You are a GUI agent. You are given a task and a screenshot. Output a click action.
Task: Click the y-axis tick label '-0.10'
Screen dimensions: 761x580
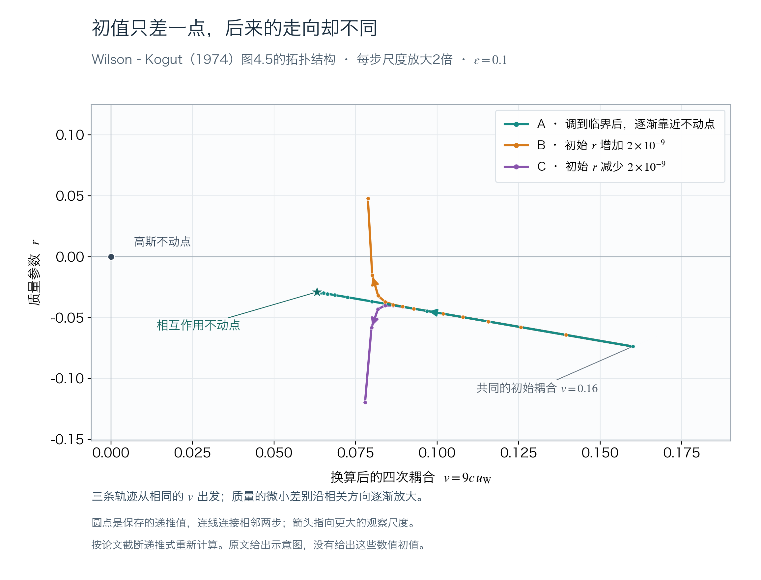(x=67, y=379)
